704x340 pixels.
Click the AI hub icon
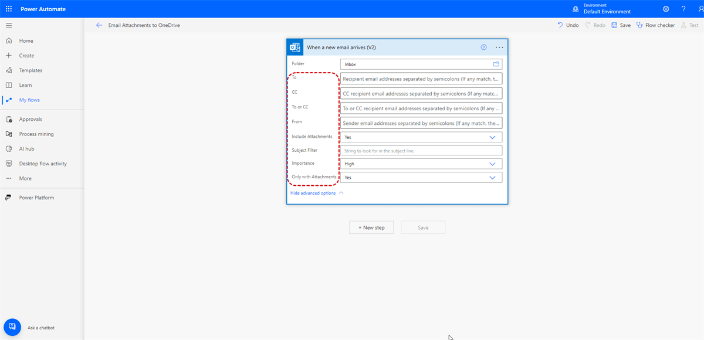[x=9, y=149]
